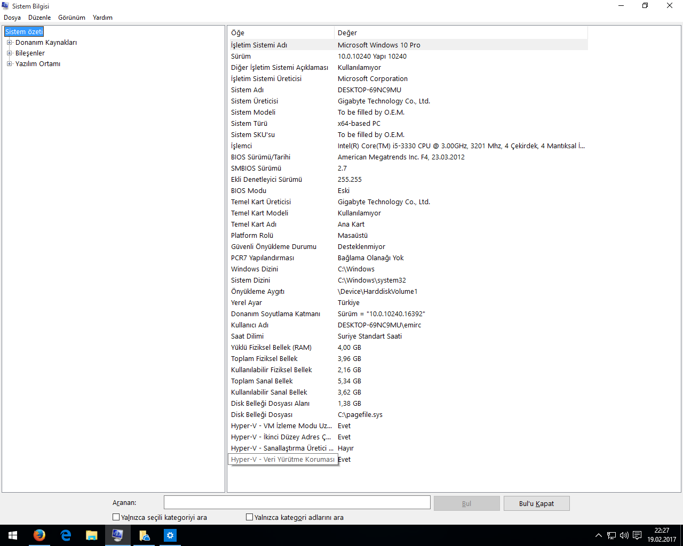683x546 pixels.
Task: Select the 'Sürüm' row label
Action: tap(241, 57)
